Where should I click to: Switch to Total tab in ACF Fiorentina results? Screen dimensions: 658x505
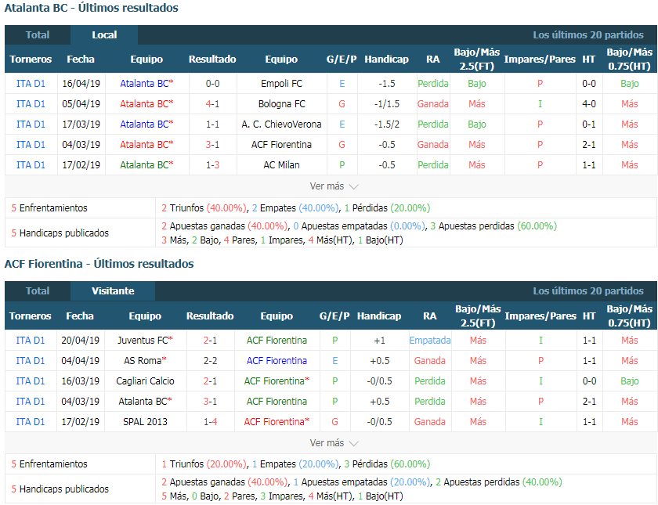tap(38, 290)
